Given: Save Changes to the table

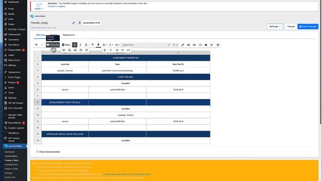Looking at the screenshot, I should 308,27.
